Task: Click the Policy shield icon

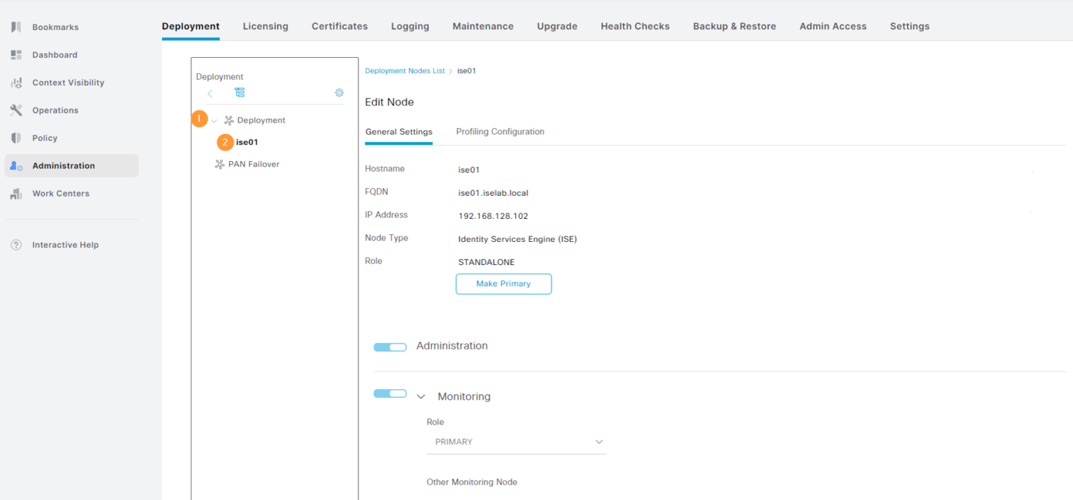Action: 16,138
